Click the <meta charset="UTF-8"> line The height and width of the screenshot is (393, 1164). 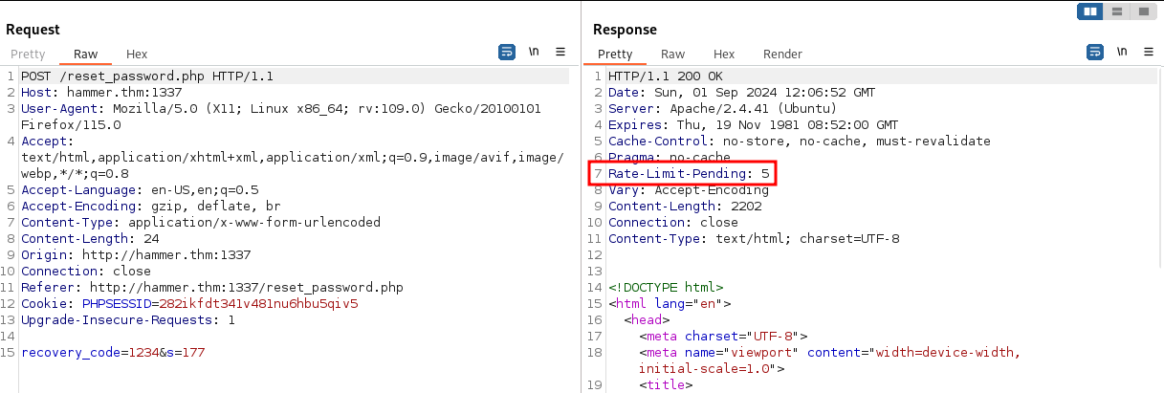click(x=723, y=337)
